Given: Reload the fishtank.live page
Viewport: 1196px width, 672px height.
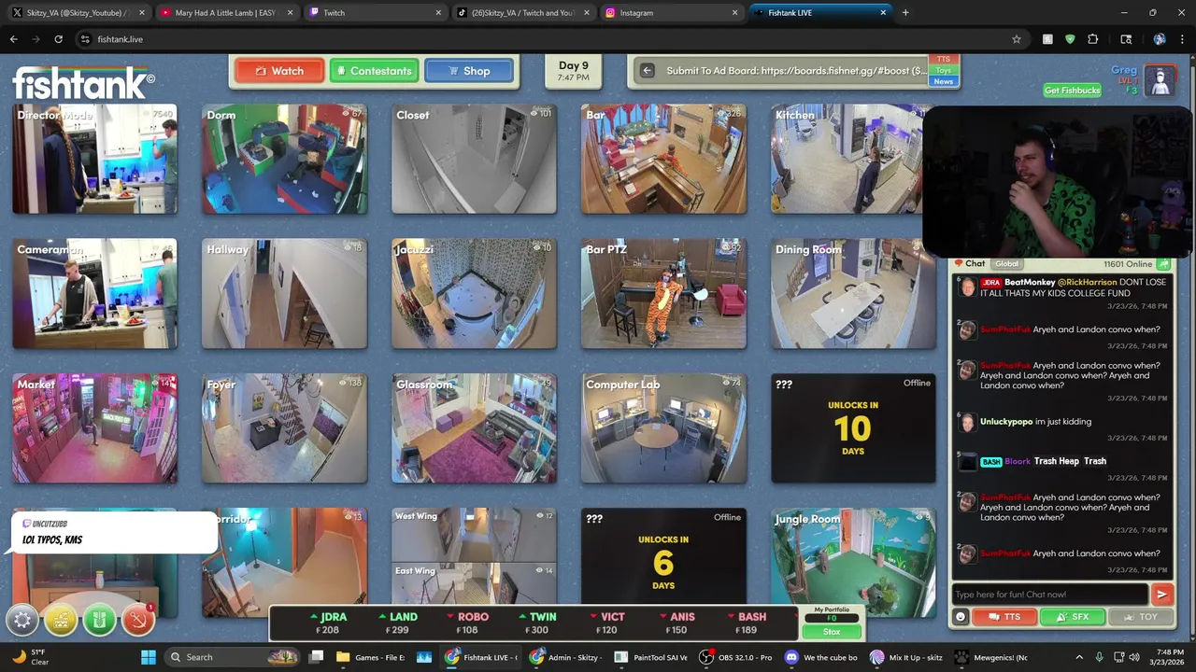Looking at the screenshot, I should pyautogui.click(x=58, y=39).
